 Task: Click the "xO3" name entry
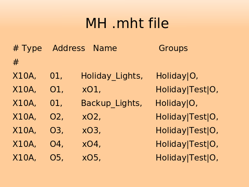91,131
